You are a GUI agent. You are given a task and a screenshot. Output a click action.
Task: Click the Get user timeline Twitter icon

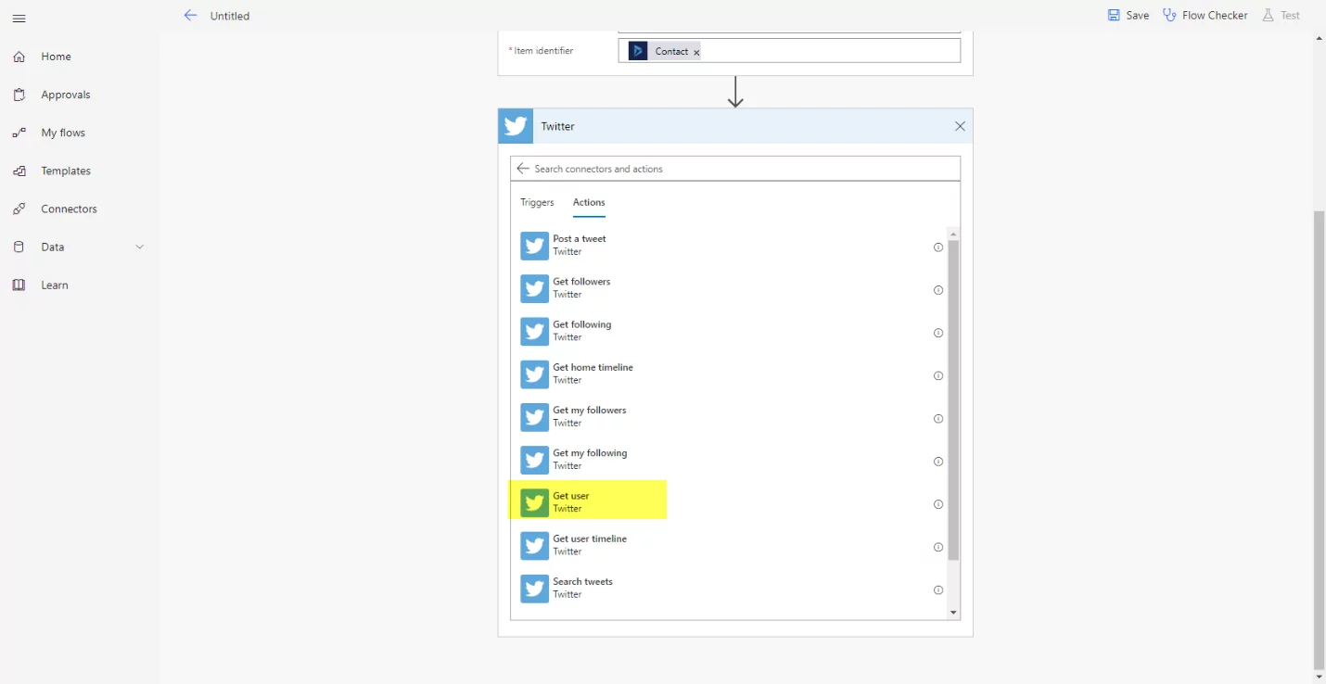[534, 546]
